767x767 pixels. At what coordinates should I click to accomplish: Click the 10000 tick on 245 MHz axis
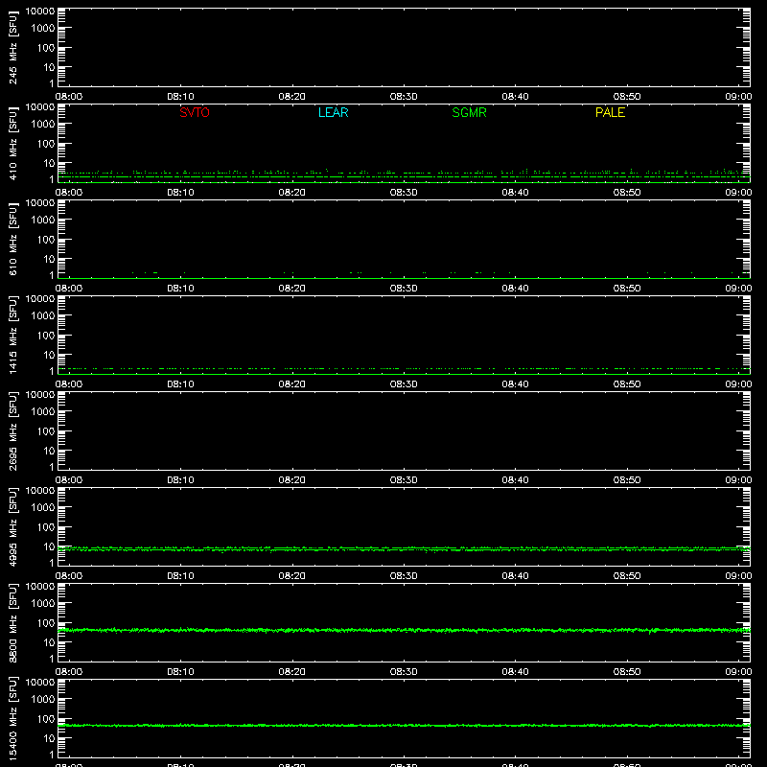click(40, 12)
